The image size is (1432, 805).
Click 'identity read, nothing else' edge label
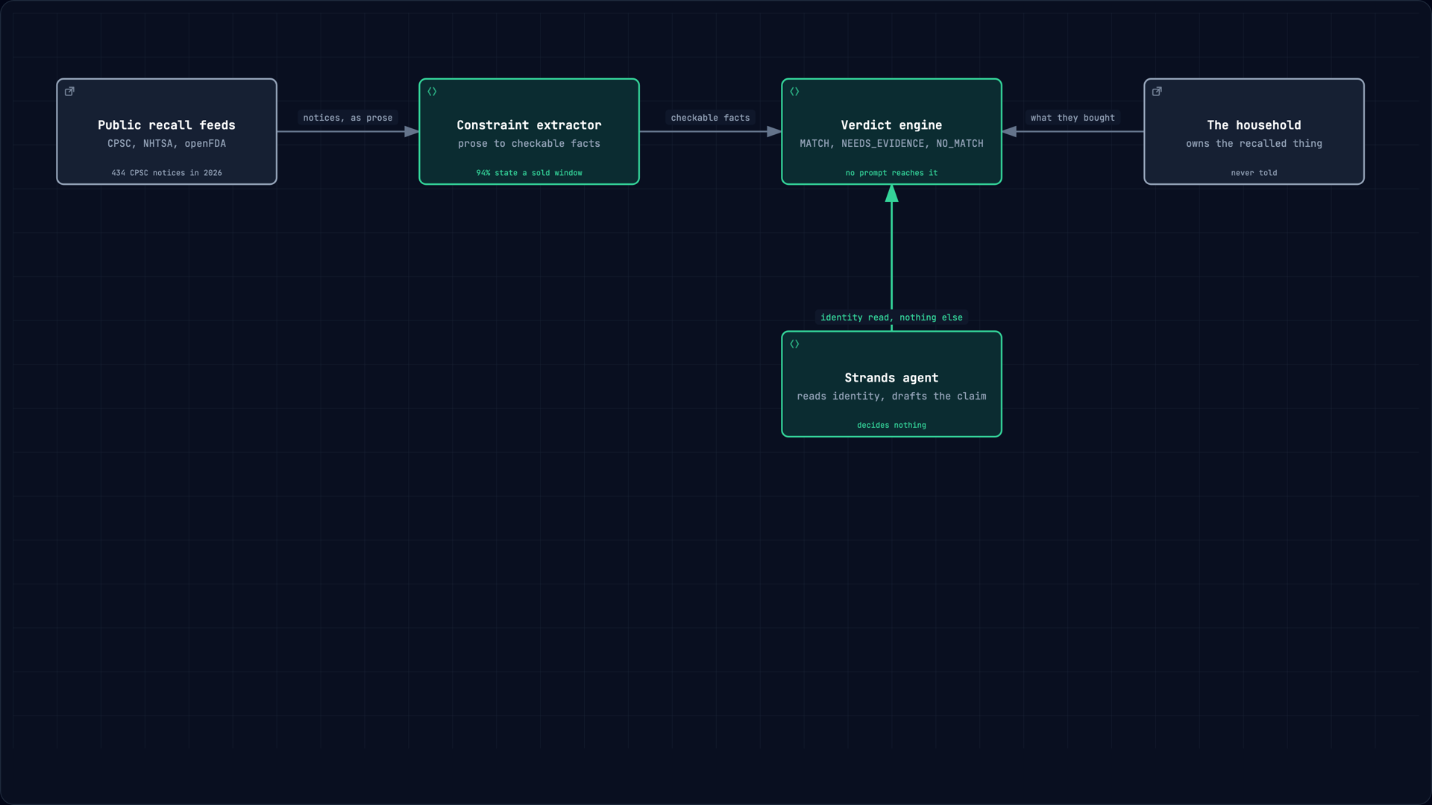[891, 318]
